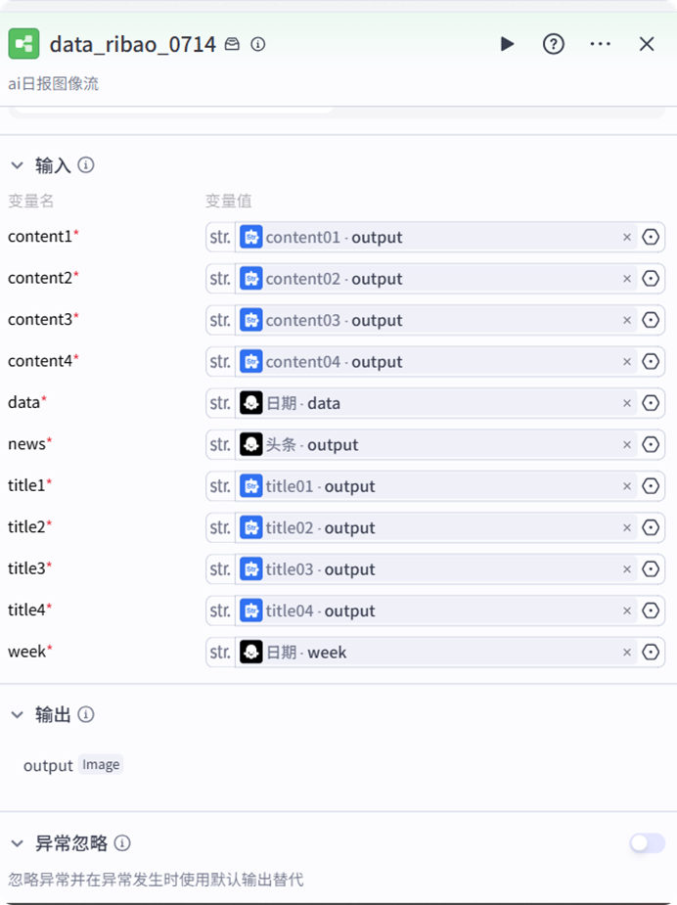677x905 pixels.
Task: Click the 日期 data reference field
Action: [x=430, y=403]
